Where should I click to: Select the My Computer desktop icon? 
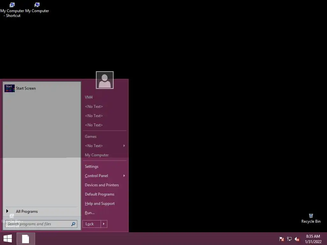(37, 8)
